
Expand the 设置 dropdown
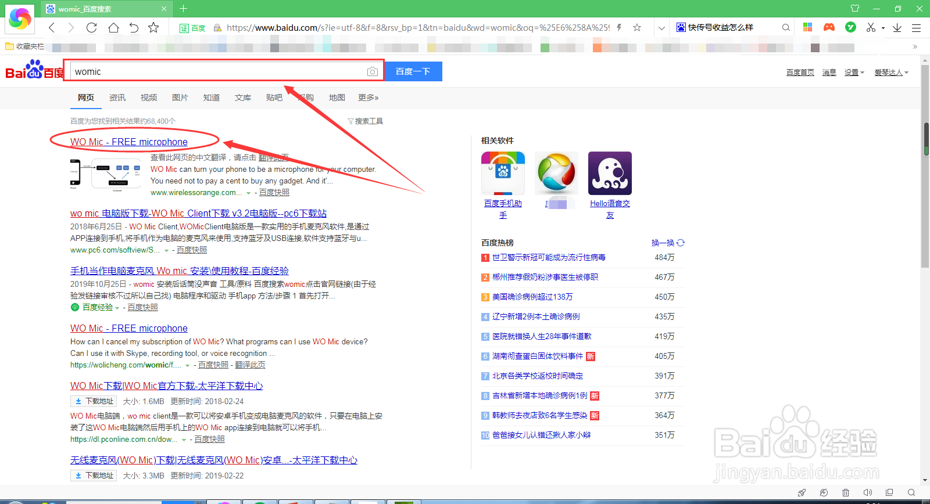tap(854, 73)
